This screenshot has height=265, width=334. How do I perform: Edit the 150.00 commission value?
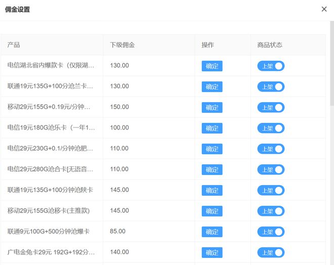click(119, 107)
